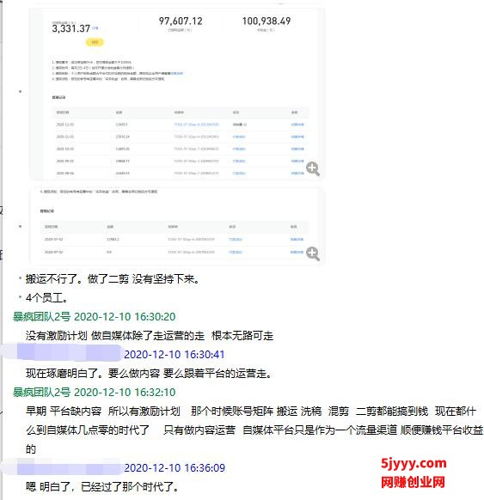The width and height of the screenshot is (484, 500).
Task: Click the timestamp 2020-12-10 16:36:09
Action: coord(175,468)
